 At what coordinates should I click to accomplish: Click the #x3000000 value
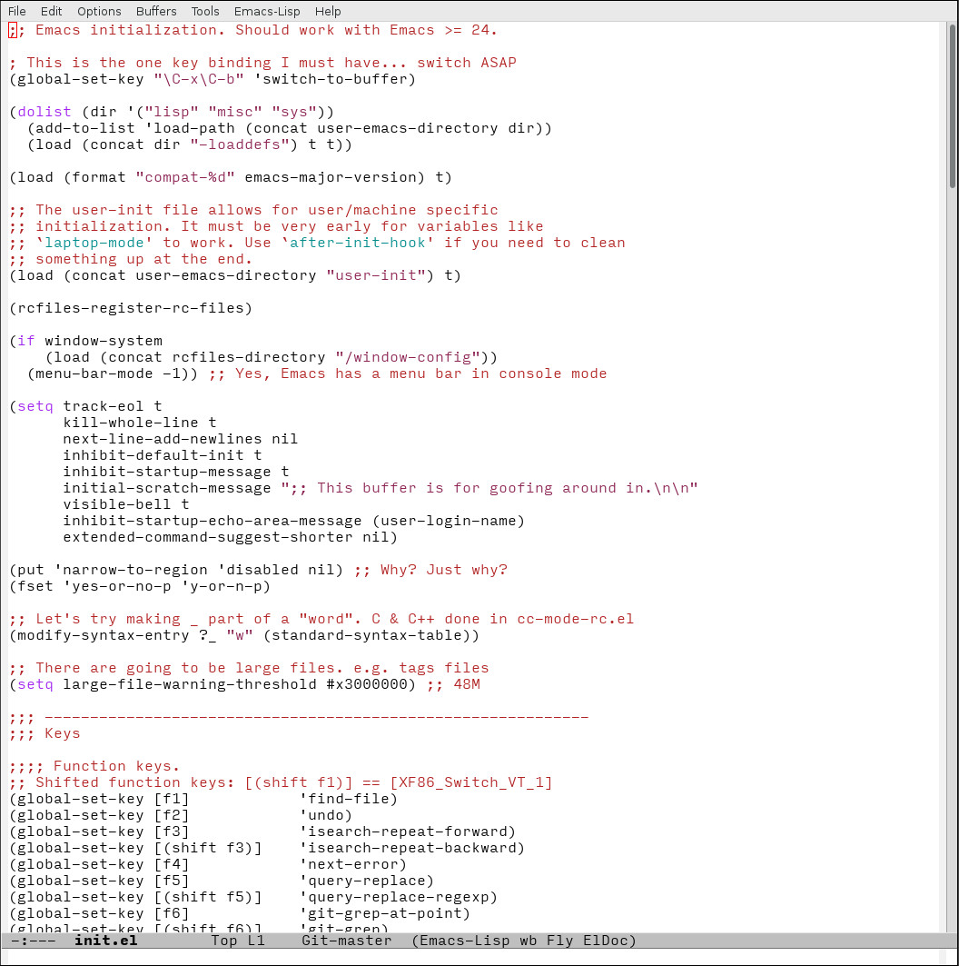(x=367, y=684)
